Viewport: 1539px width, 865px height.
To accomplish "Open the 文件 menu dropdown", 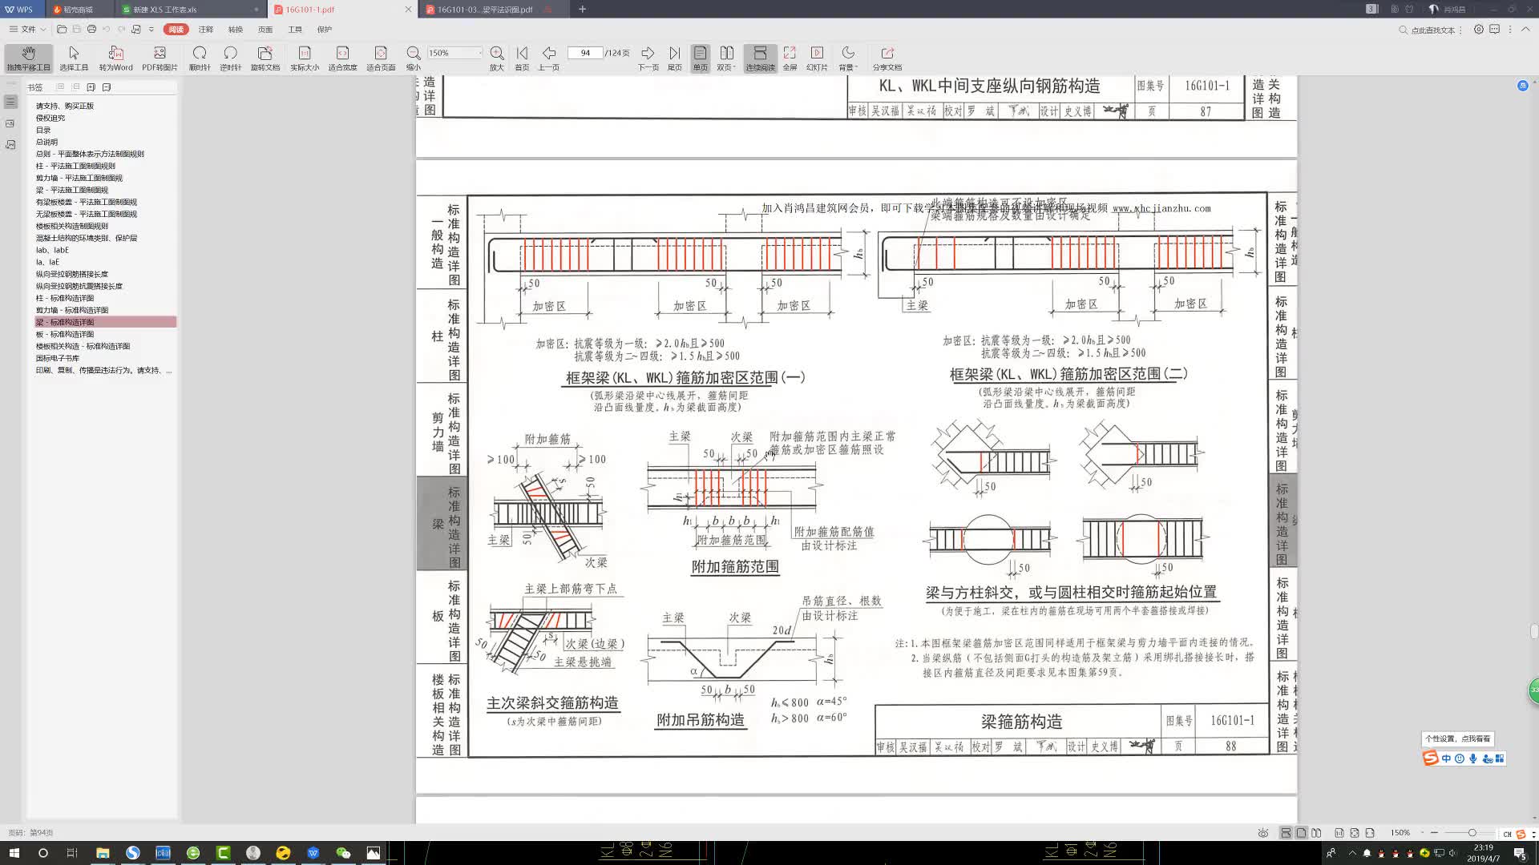I will pyautogui.click(x=28, y=30).
